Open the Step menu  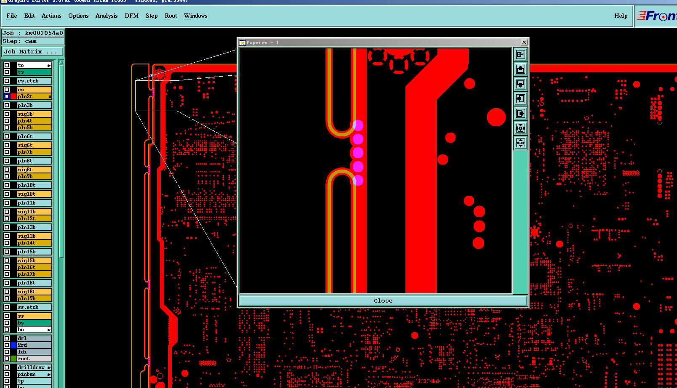coord(152,16)
